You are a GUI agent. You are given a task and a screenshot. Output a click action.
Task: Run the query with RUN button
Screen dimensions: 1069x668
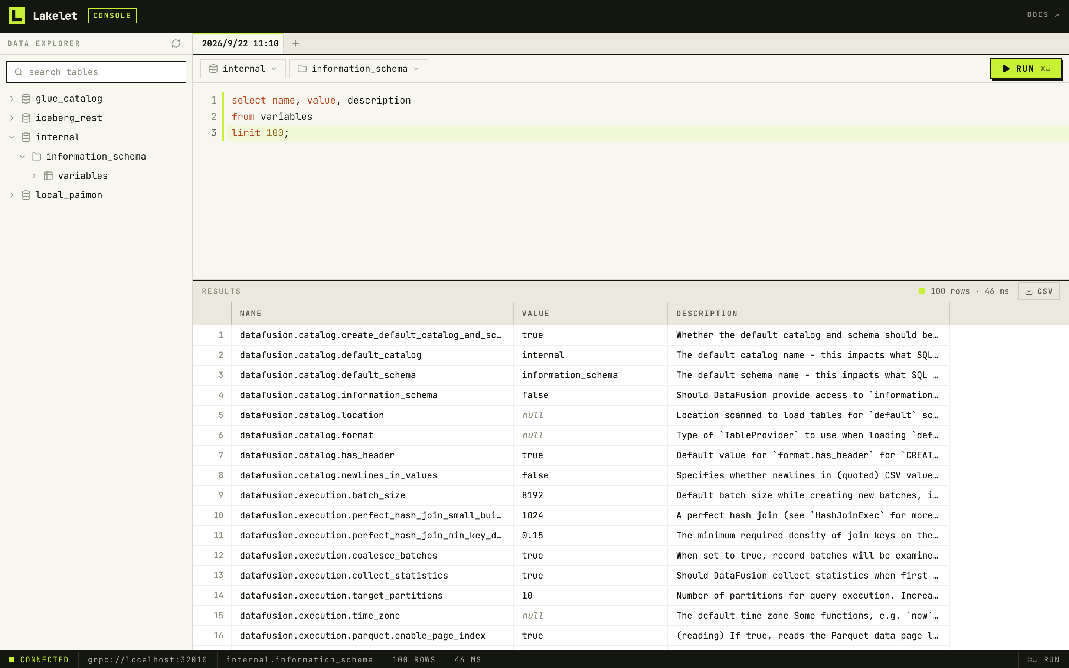[x=1026, y=69]
